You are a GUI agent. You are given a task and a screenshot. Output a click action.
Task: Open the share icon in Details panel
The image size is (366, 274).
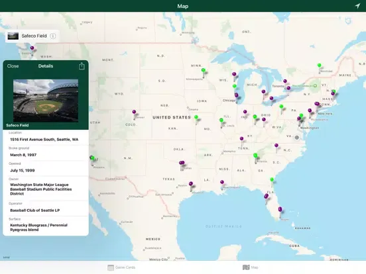click(x=82, y=66)
